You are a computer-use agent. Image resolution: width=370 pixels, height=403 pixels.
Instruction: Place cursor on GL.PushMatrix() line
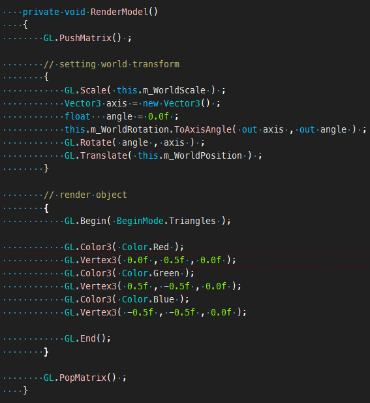[87, 38]
